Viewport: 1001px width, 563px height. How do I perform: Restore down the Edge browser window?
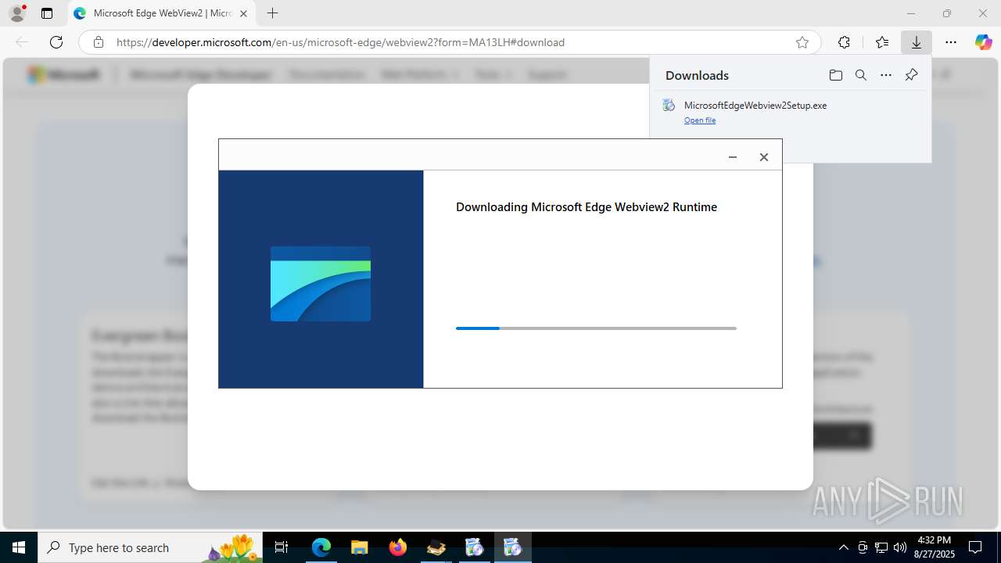tap(947, 13)
